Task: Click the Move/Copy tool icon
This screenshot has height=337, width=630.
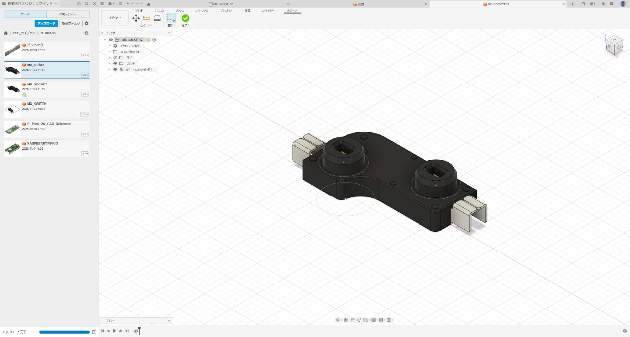Action: pyautogui.click(x=136, y=18)
